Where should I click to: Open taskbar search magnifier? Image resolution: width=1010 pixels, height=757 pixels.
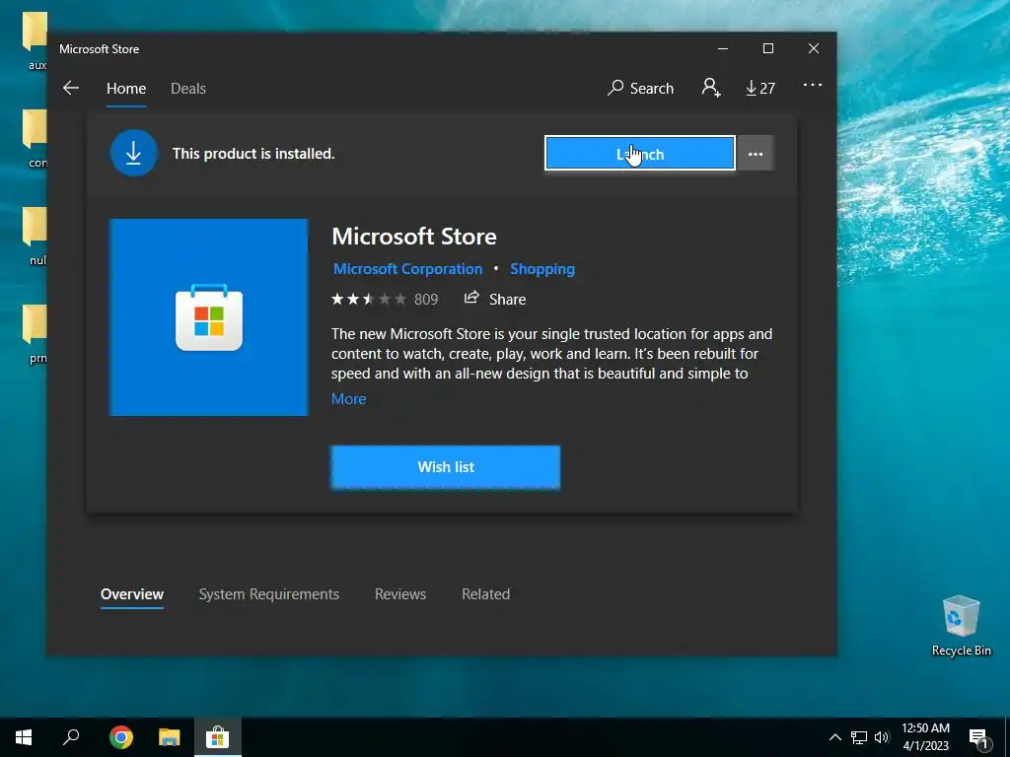pos(71,737)
